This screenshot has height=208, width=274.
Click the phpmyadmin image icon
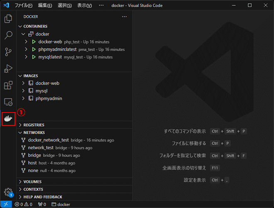(x=31, y=98)
